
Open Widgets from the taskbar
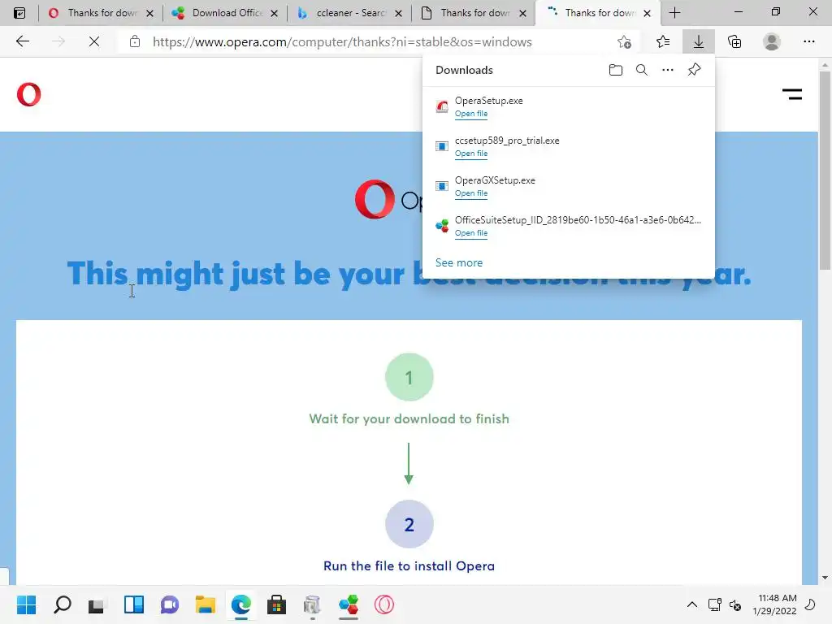coord(134,604)
